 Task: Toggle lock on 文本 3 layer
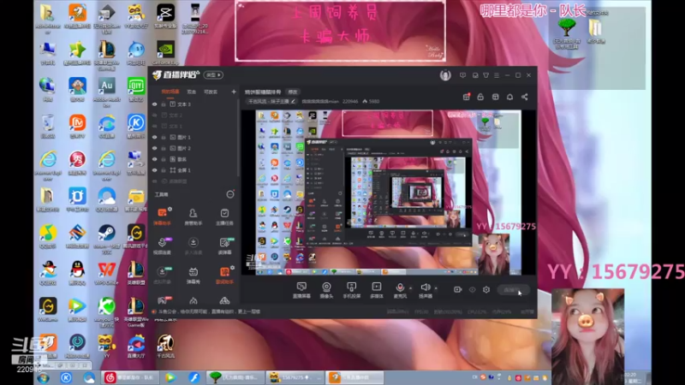164,104
